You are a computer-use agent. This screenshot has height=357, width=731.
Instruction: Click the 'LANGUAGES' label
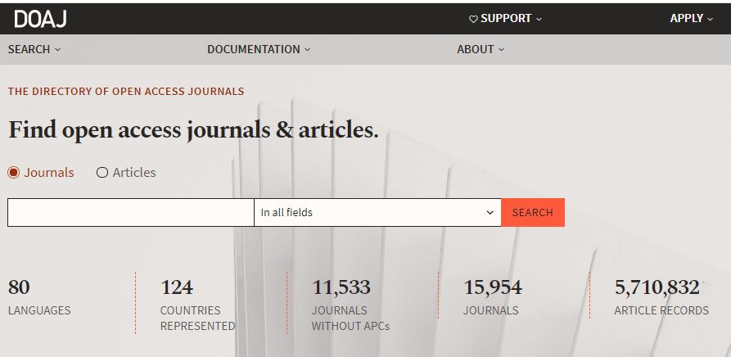coord(39,310)
